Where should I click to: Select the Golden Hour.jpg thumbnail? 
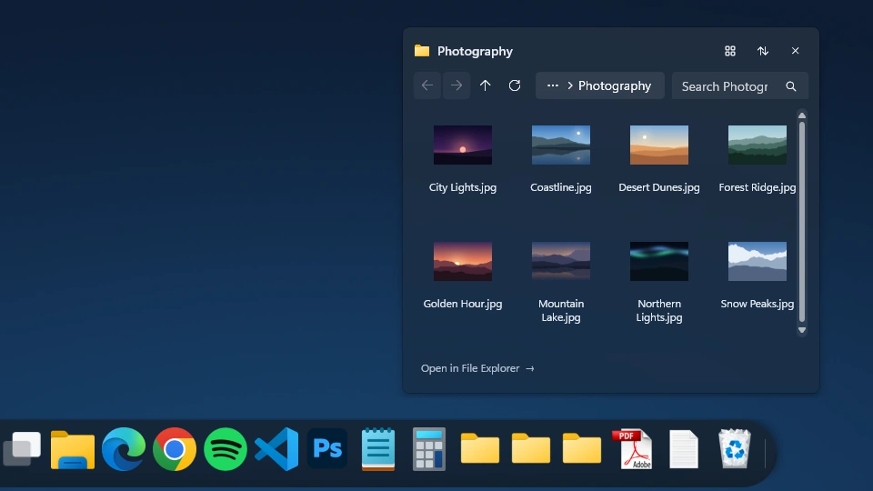coord(463,261)
